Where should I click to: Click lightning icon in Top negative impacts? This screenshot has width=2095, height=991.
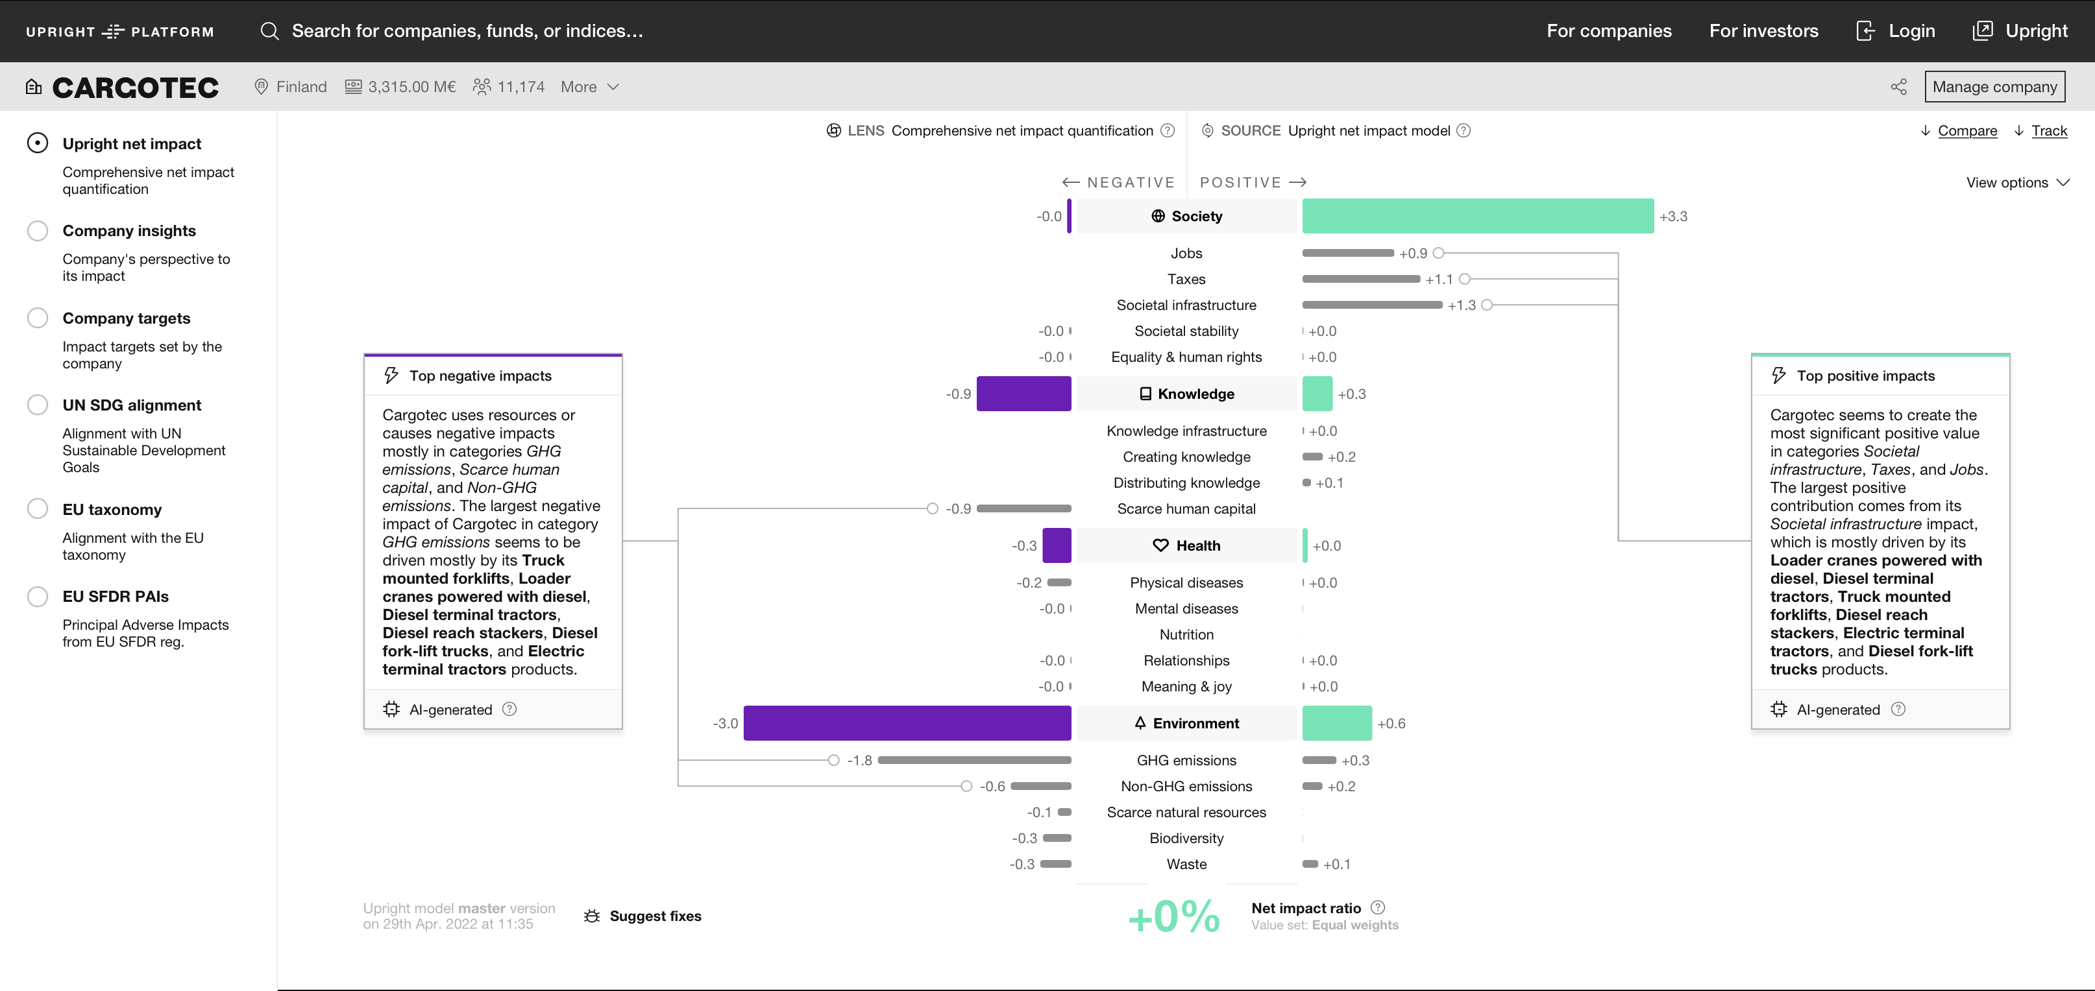391,376
